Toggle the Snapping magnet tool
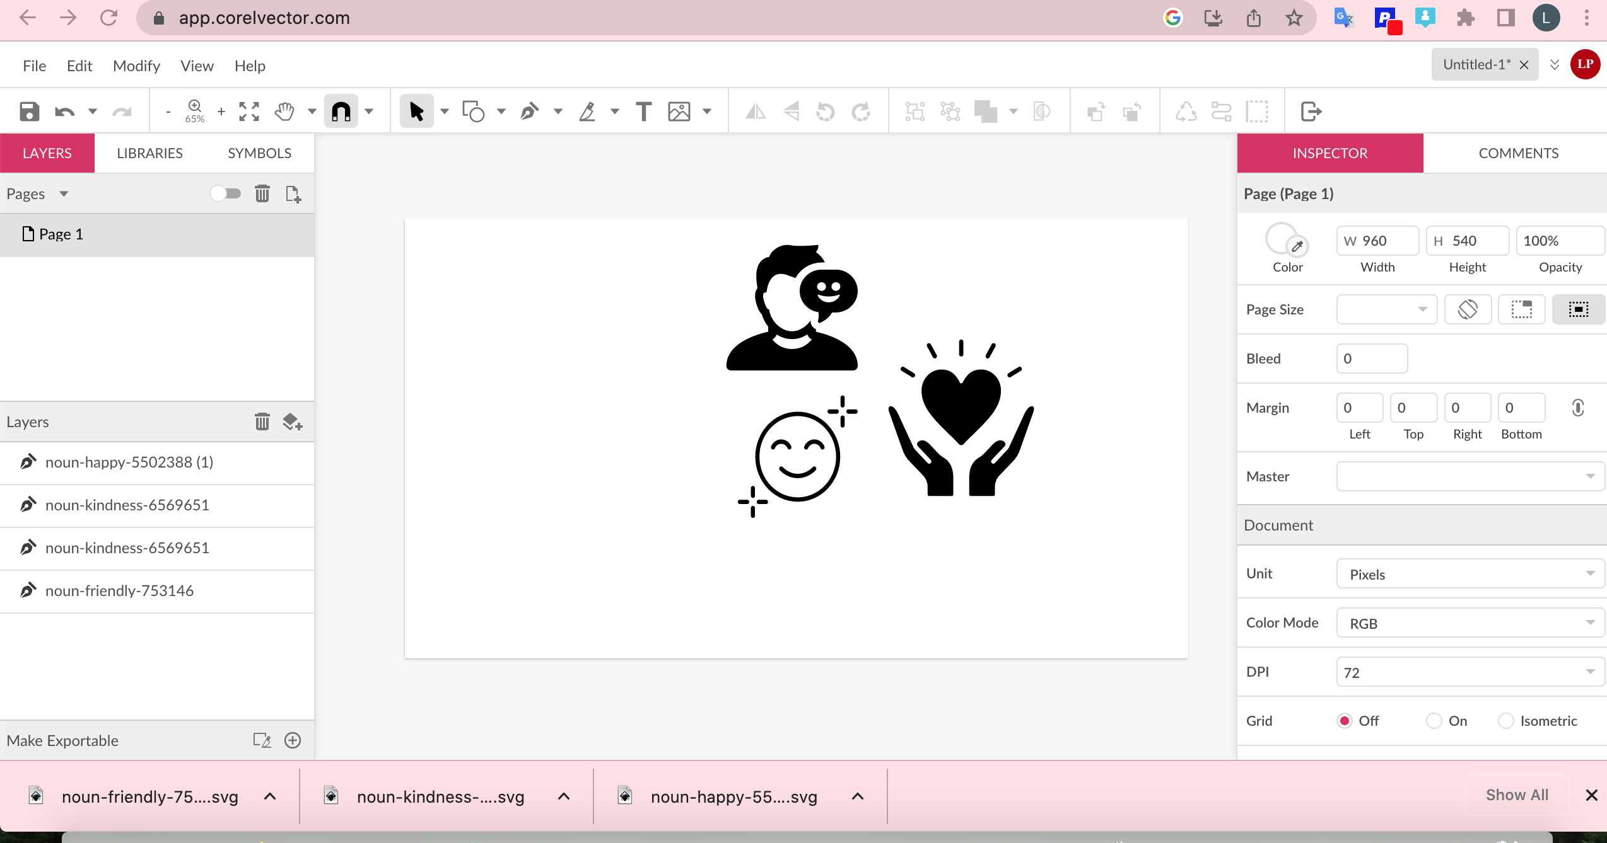 point(341,112)
